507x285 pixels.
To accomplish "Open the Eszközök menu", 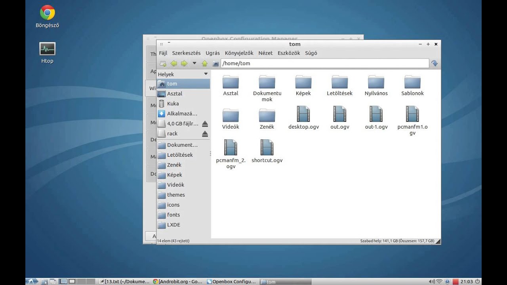I will pyautogui.click(x=289, y=53).
